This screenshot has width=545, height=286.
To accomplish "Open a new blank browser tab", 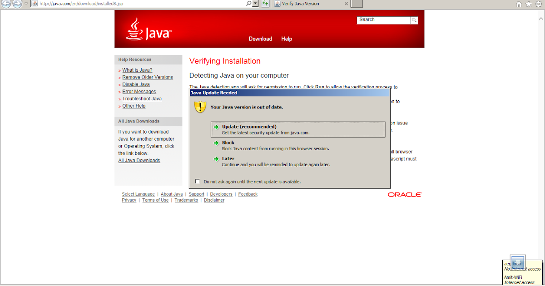I will point(357,4).
